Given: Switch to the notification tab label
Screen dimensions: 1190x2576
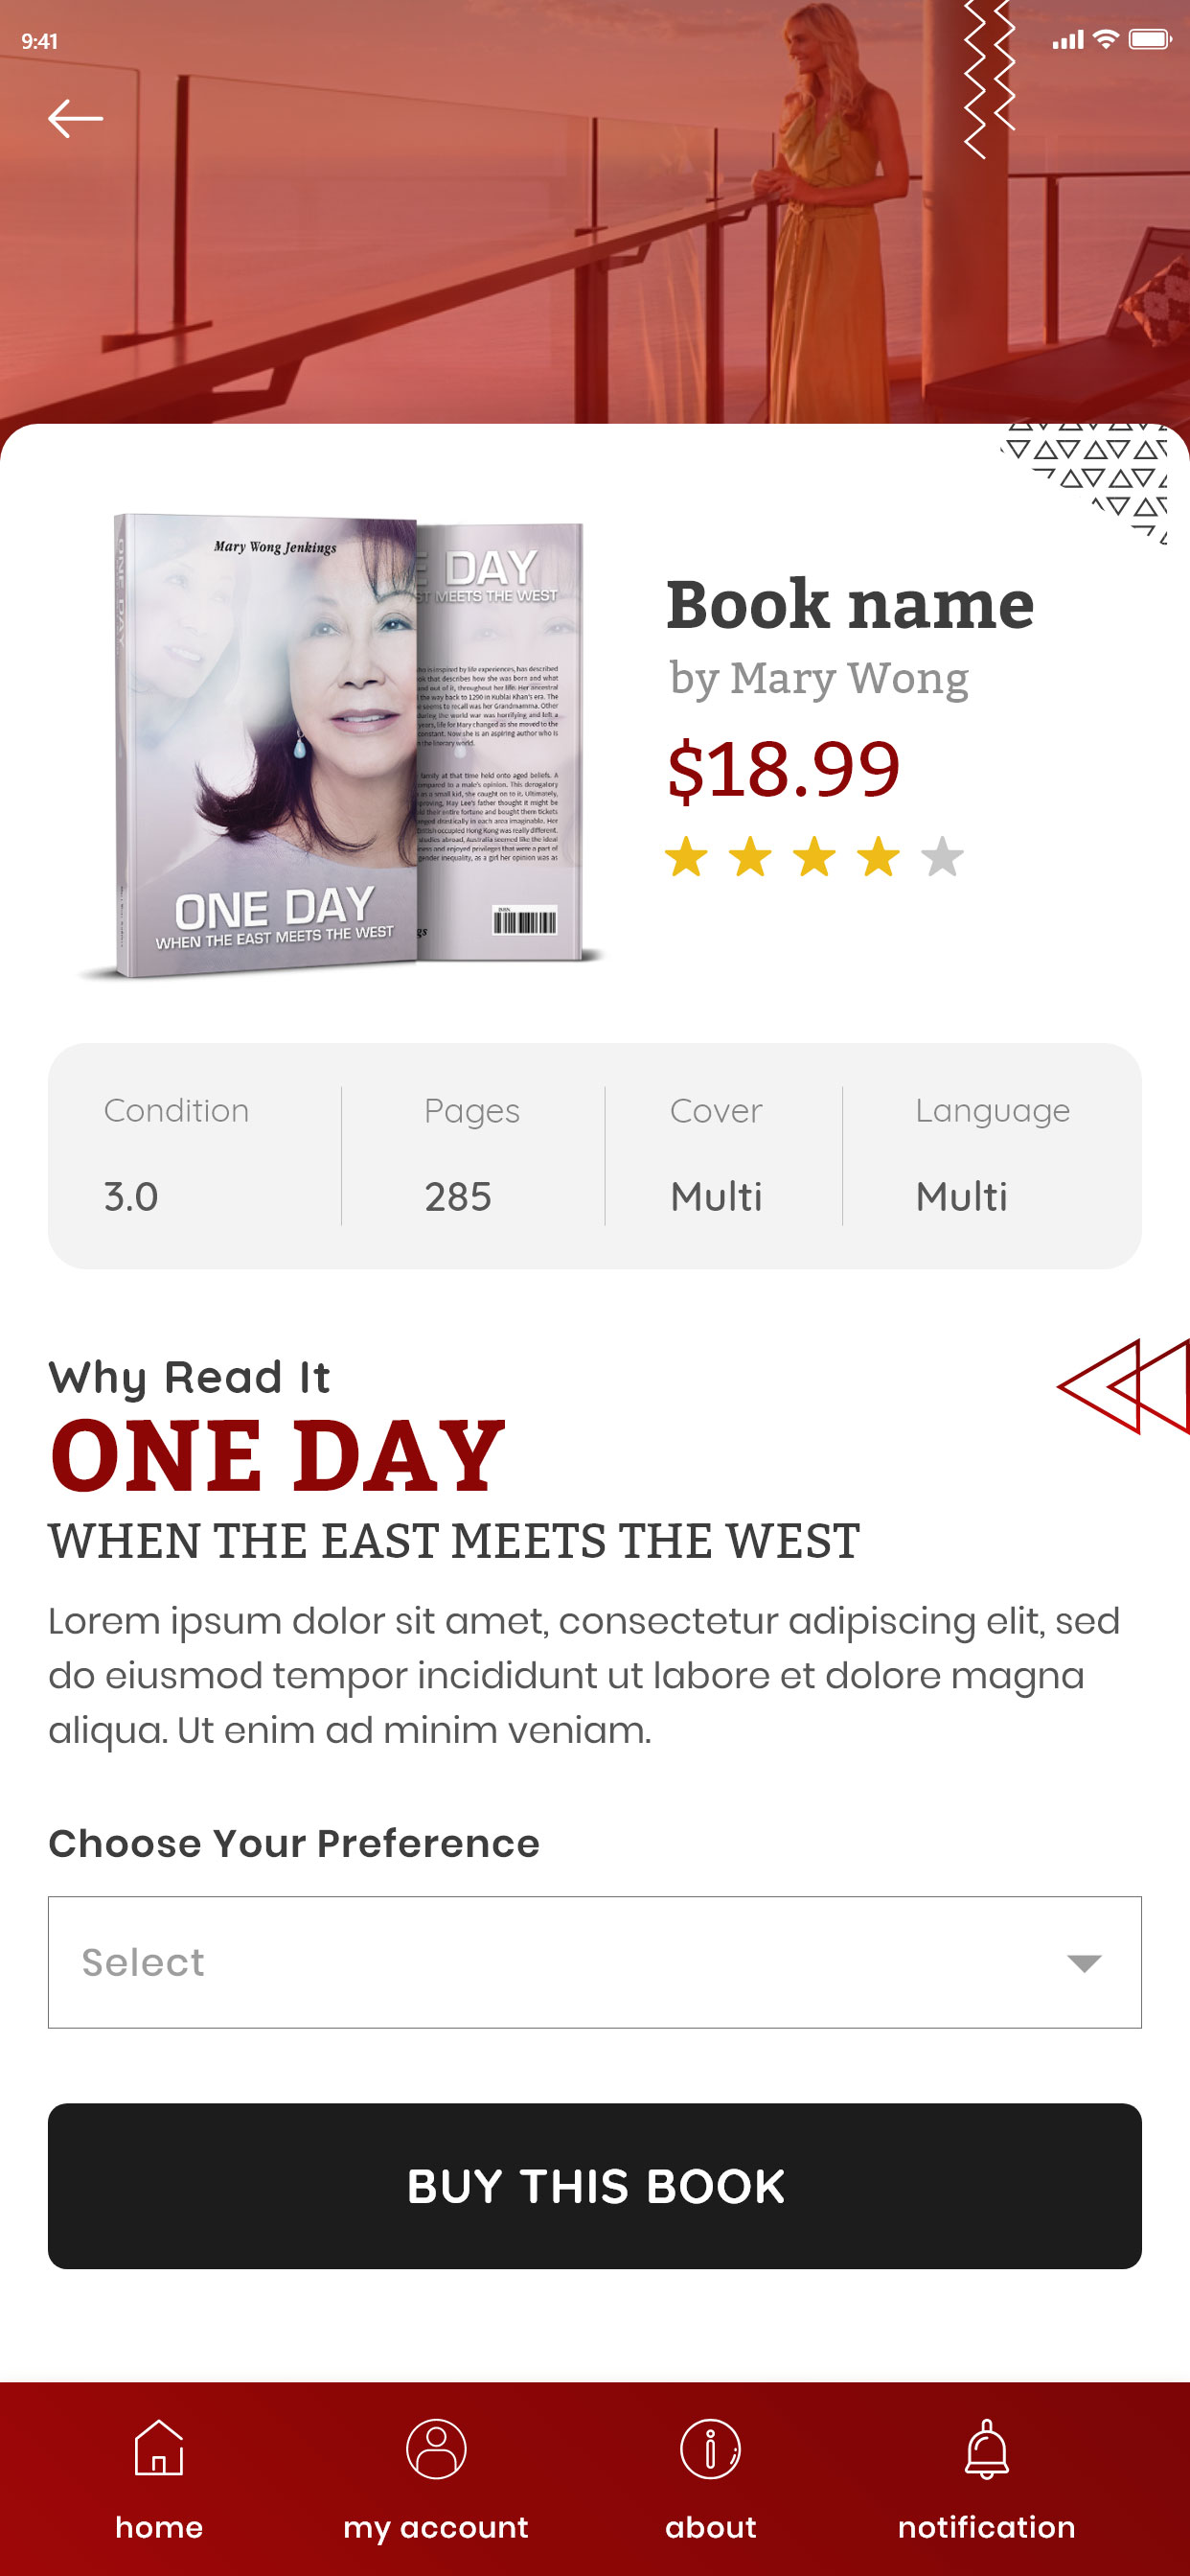Looking at the screenshot, I should click(x=986, y=2527).
